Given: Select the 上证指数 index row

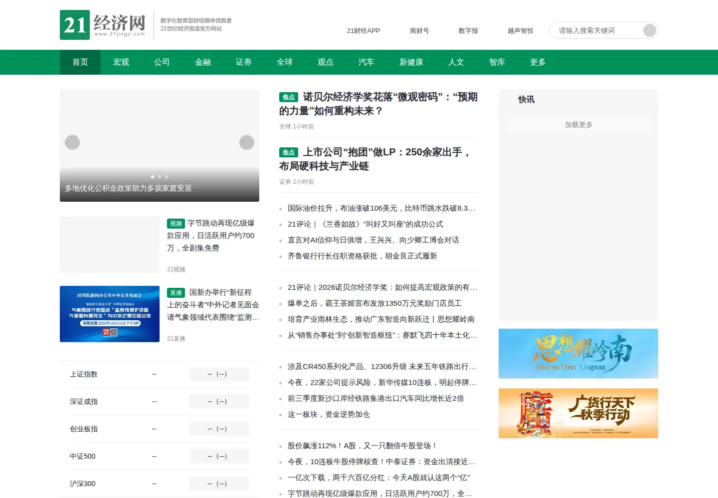Looking at the screenshot, I should tap(160, 374).
